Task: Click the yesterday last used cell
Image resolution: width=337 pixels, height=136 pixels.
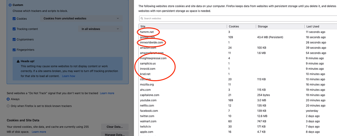Action: pos(312,111)
